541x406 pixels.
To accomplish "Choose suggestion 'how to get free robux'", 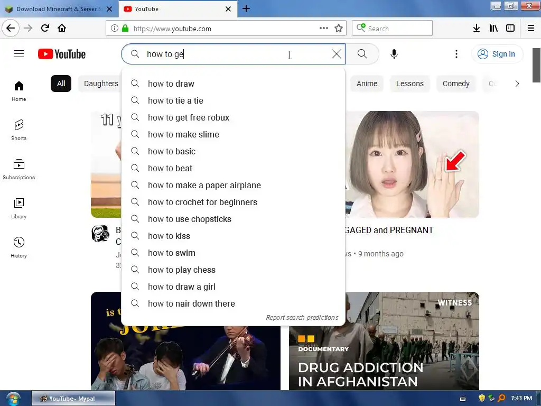I will pos(233,117).
